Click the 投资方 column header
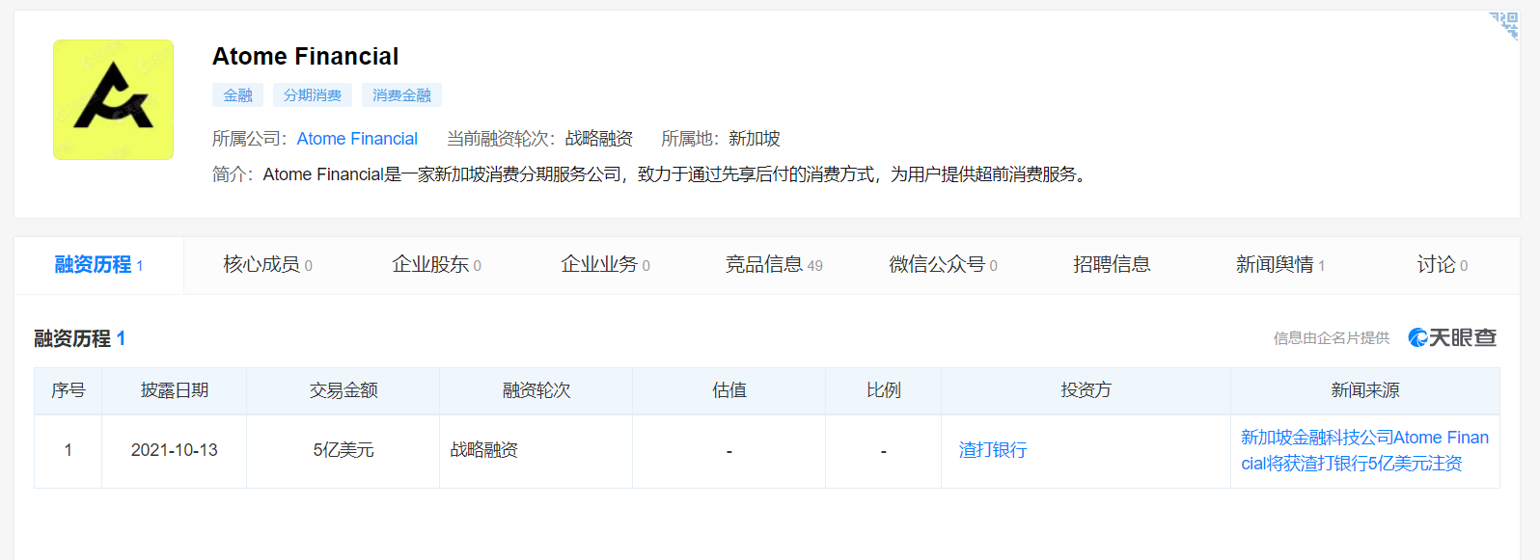Image resolution: width=1540 pixels, height=560 pixels. [1086, 390]
